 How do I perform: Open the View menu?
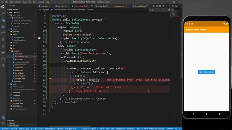pos(25,2)
